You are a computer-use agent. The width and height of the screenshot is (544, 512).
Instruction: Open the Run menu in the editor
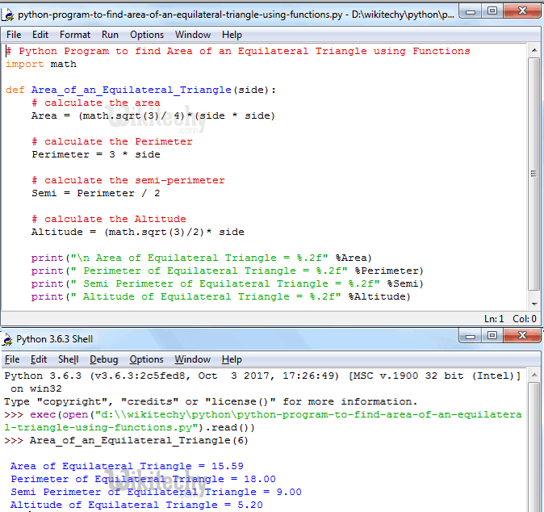(110, 35)
